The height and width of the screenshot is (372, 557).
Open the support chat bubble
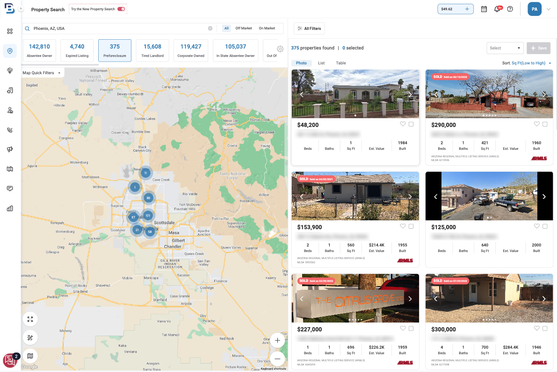click(10, 361)
